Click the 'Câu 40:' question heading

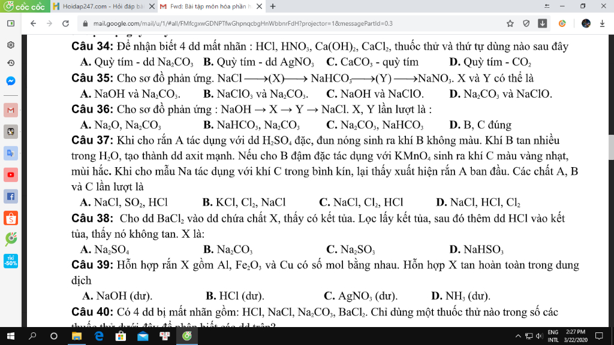pyautogui.click(x=92, y=312)
